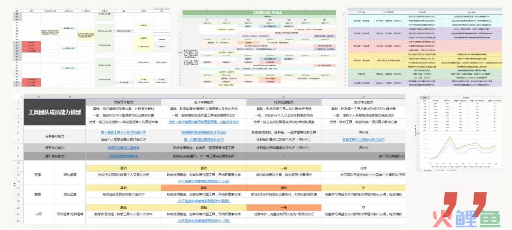Select row number 22 in the ability model sheet

pyautogui.click(x=18, y=221)
